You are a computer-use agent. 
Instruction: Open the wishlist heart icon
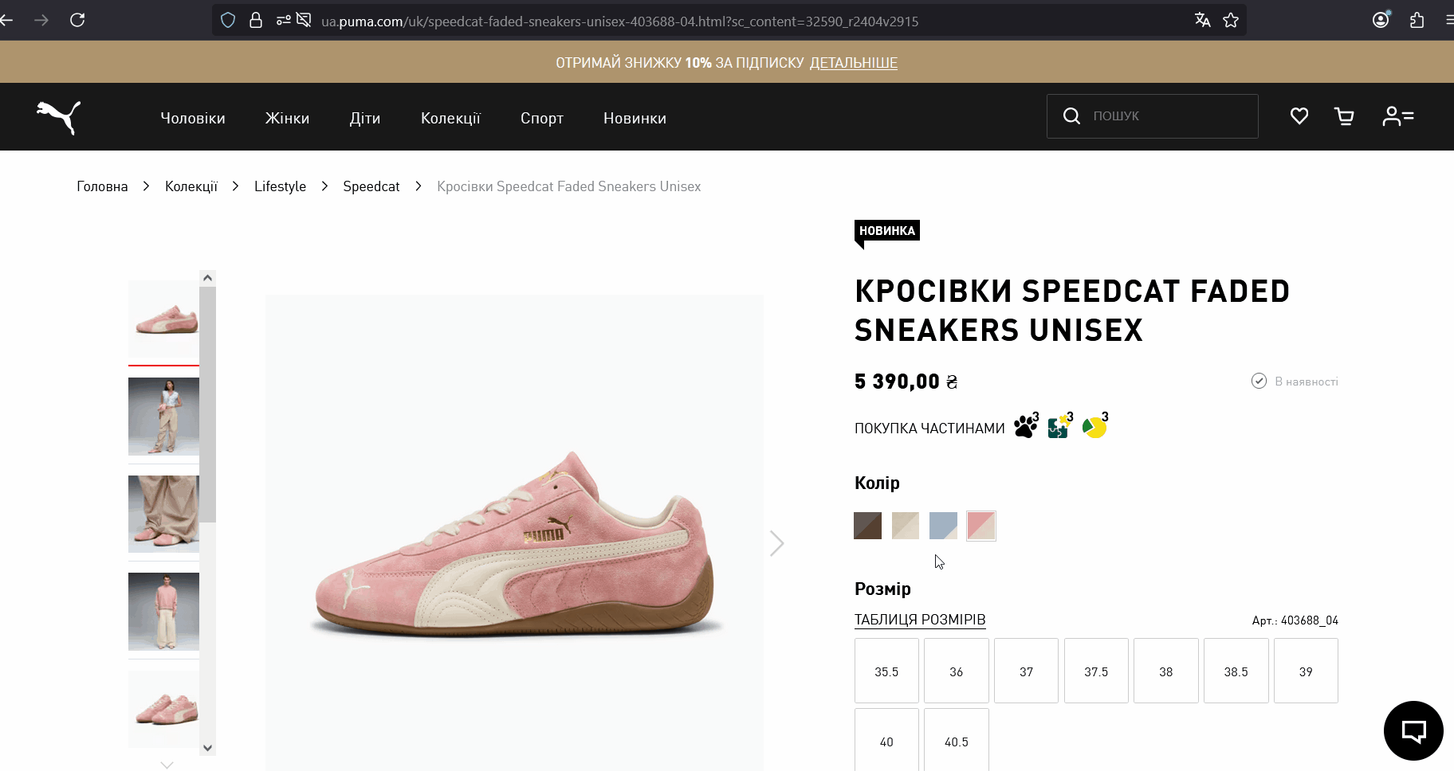[1299, 115]
